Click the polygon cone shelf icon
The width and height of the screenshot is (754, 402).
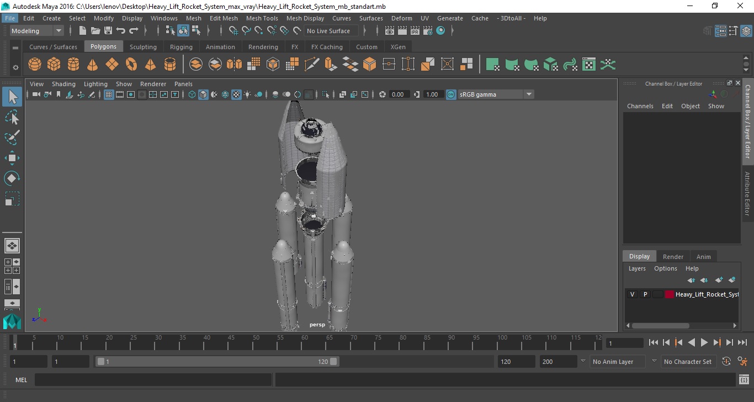click(x=93, y=65)
